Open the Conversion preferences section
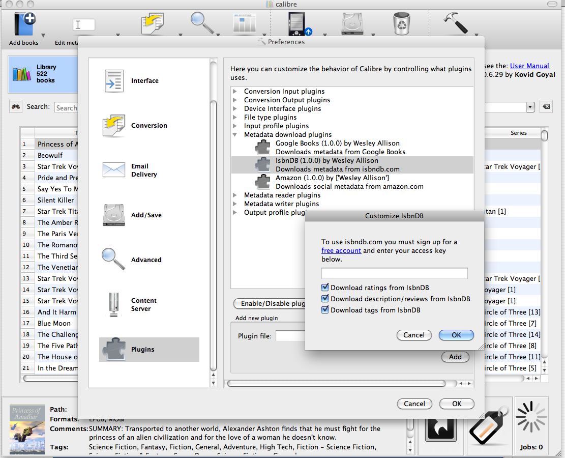Screen dimensions: 565x458 coord(149,126)
